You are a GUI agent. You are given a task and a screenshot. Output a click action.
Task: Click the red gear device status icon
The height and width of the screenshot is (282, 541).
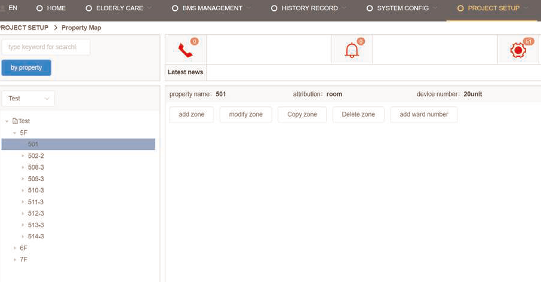coord(518,50)
